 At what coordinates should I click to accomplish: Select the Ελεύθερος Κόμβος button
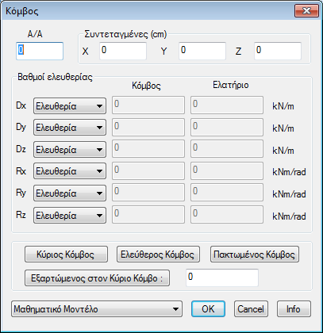click(x=158, y=255)
